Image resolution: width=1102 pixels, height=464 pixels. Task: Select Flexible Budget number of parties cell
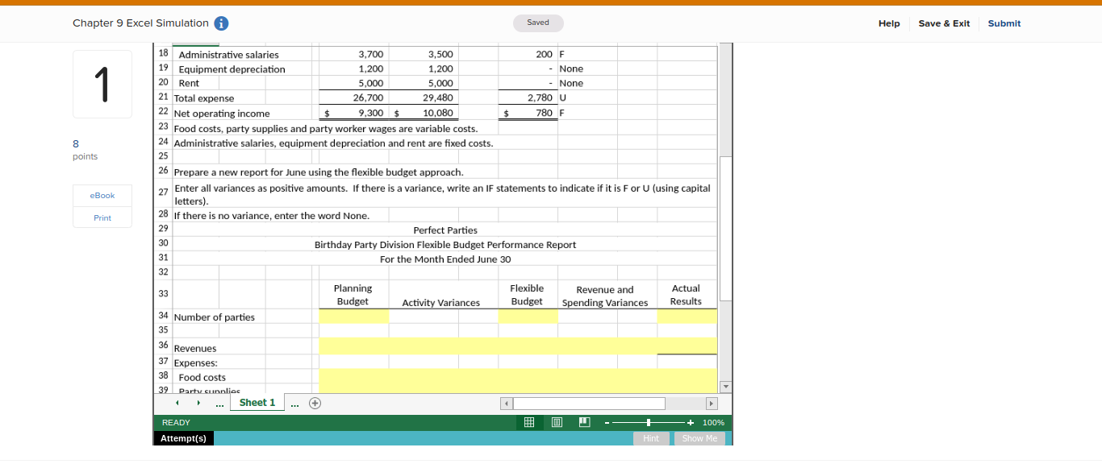528,317
